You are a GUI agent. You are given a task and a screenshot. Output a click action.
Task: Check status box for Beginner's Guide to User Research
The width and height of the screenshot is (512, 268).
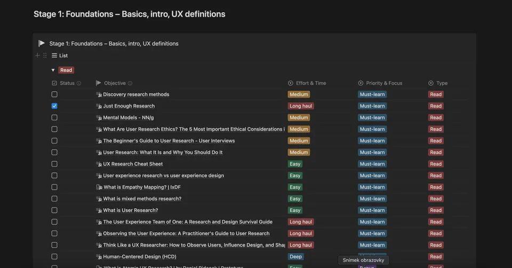(54, 141)
